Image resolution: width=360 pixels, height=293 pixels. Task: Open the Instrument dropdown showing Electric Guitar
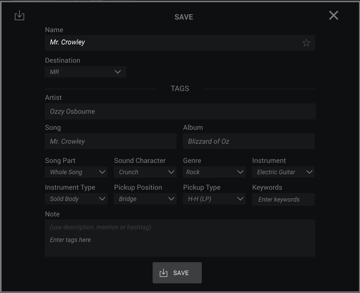(283, 172)
